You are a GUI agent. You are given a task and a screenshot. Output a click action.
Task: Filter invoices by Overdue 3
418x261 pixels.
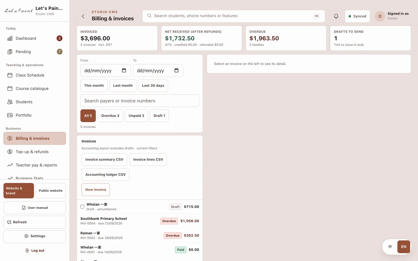(110, 116)
